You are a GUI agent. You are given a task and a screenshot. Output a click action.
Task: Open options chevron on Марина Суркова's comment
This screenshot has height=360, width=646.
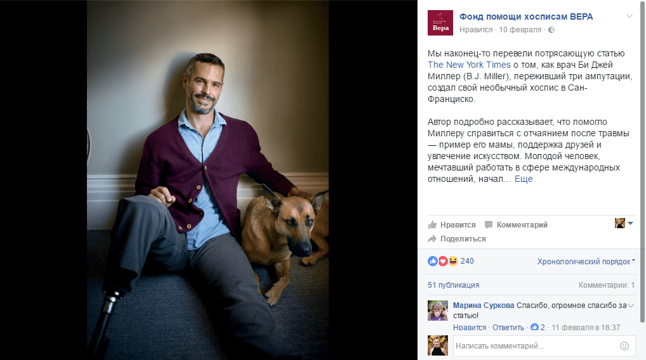(631, 305)
